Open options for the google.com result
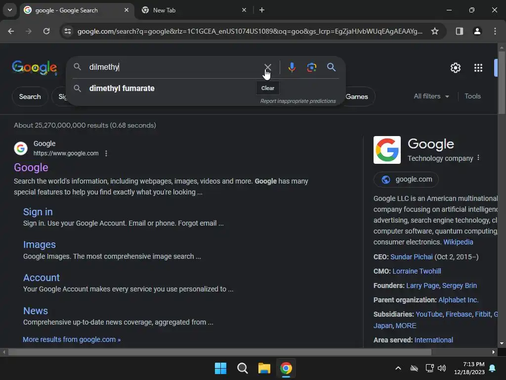The image size is (506, 380). tap(106, 153)
